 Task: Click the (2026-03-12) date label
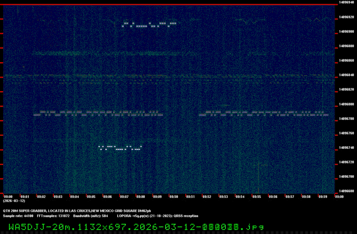click(14, 201)
